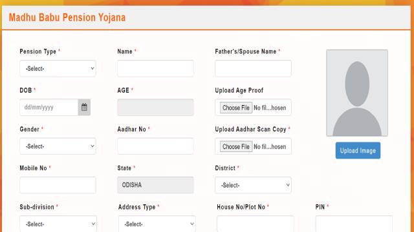Open the Sub-division dropdown
414x232 pixels.
coord(58,224)
